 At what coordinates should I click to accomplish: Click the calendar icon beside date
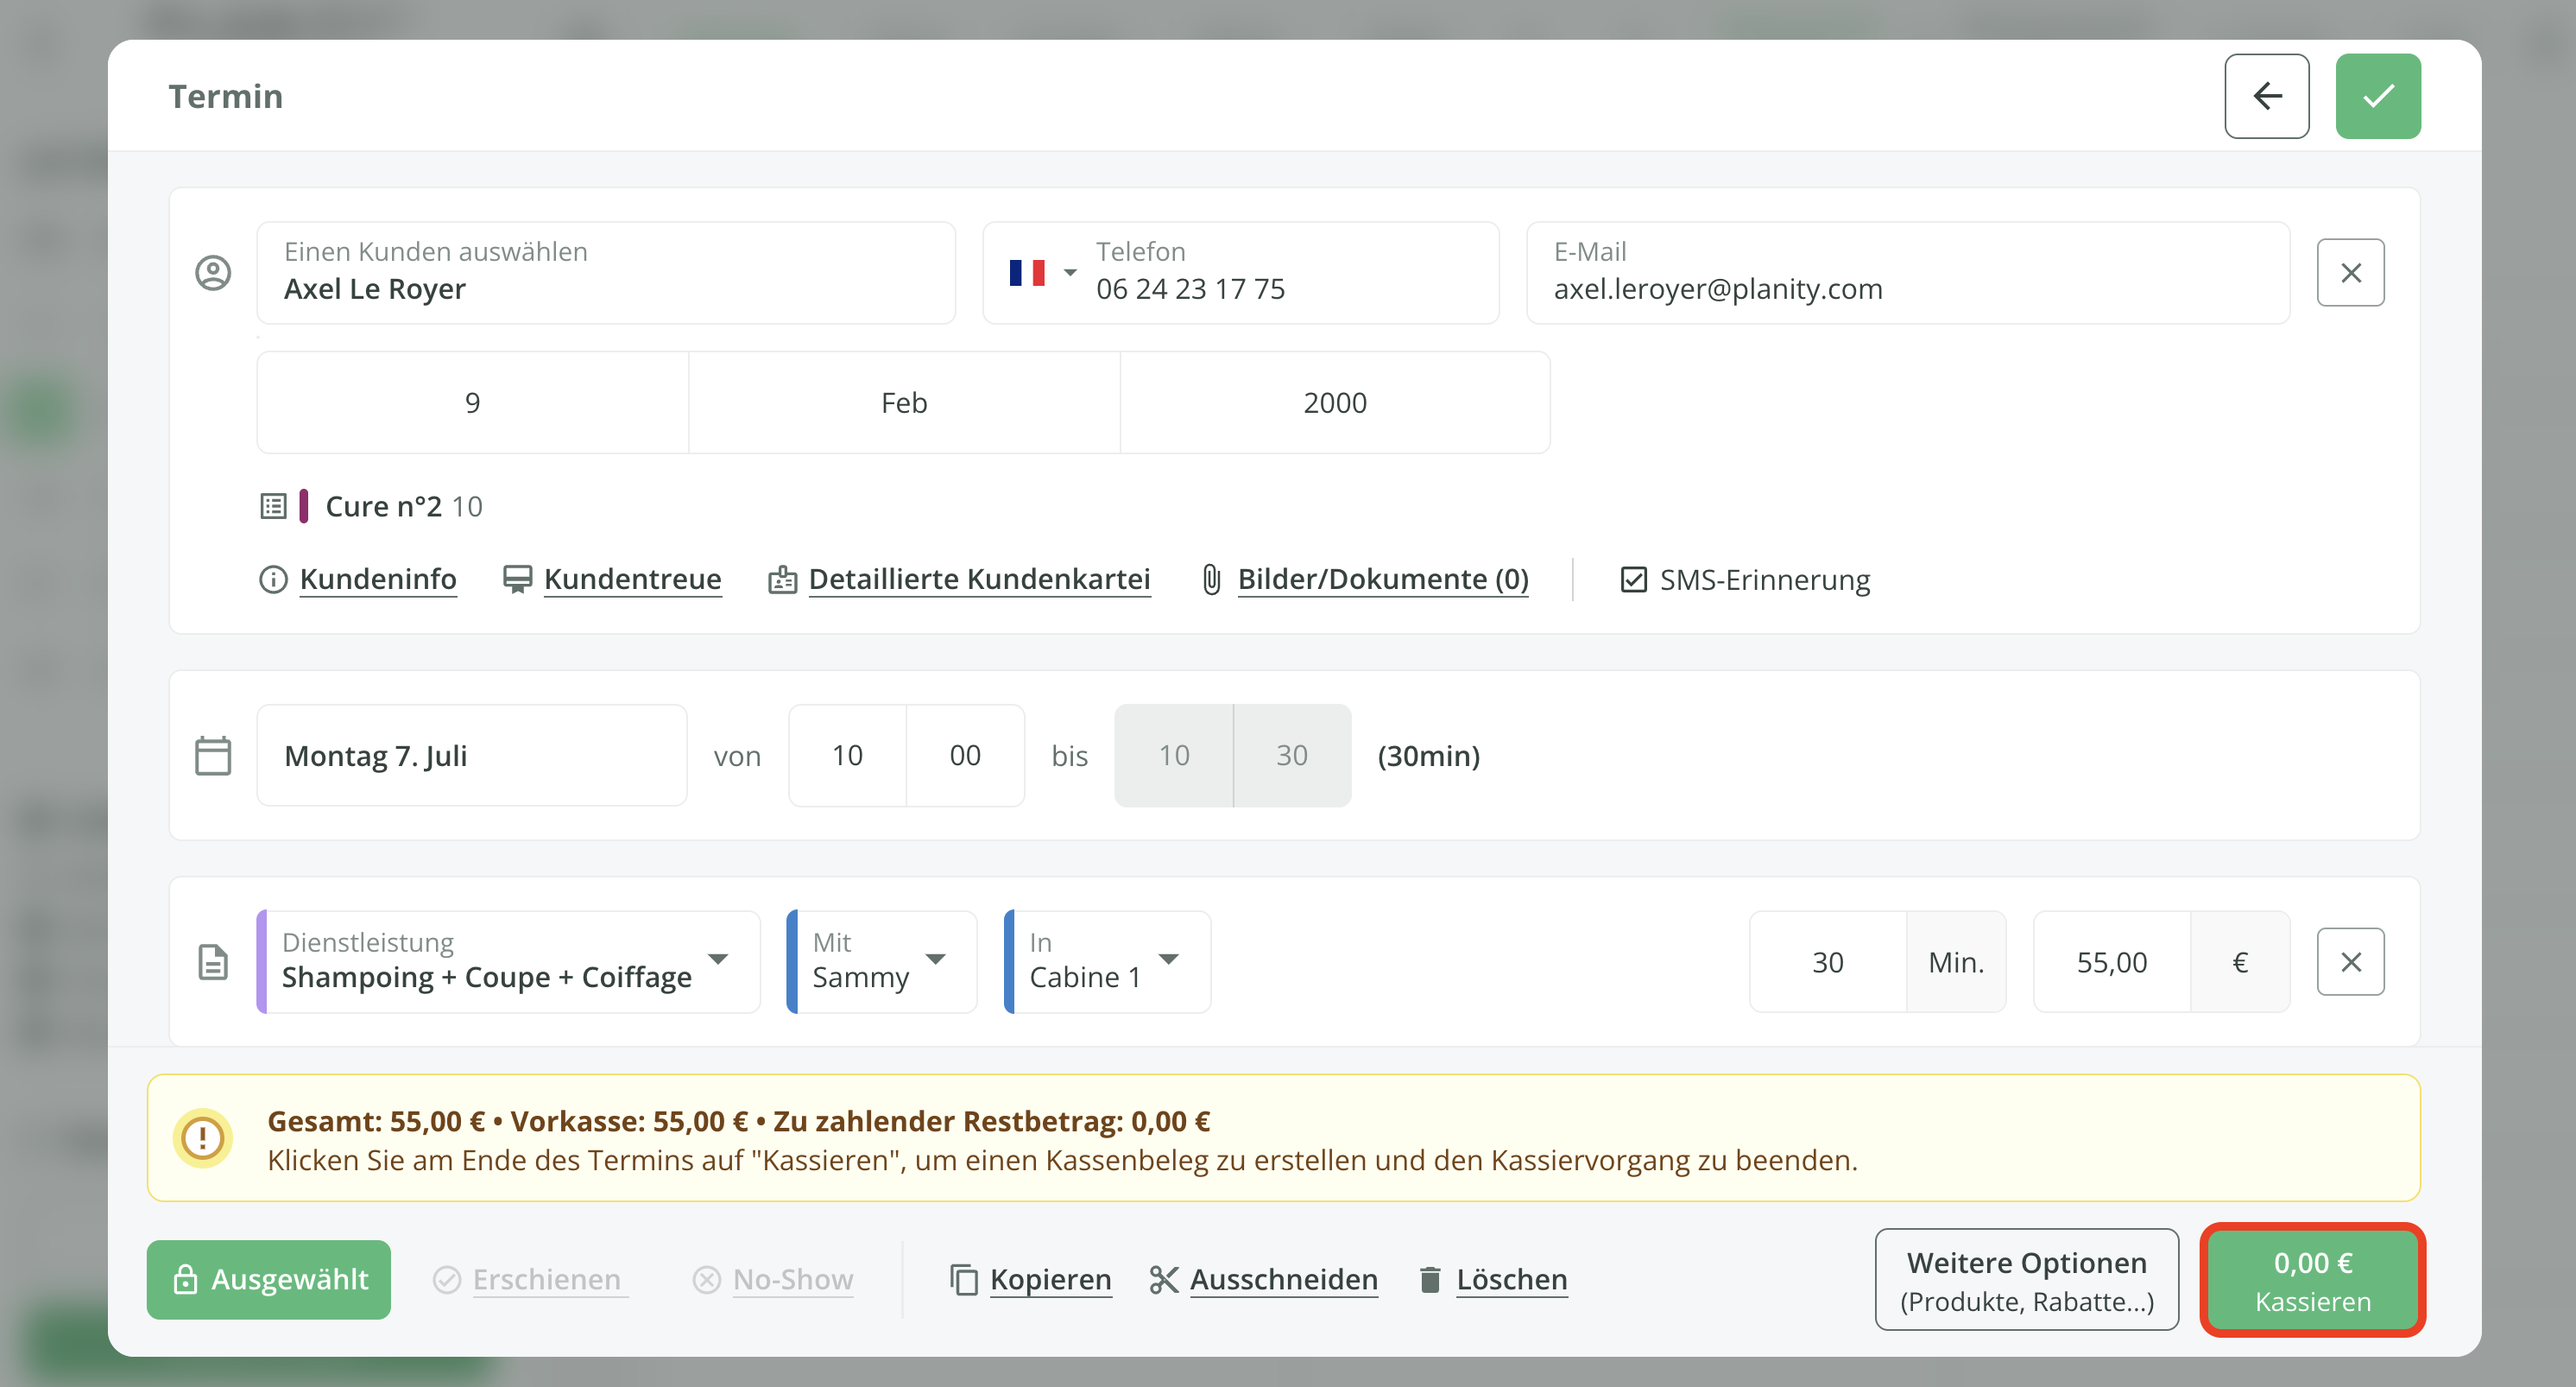[213, 756]
